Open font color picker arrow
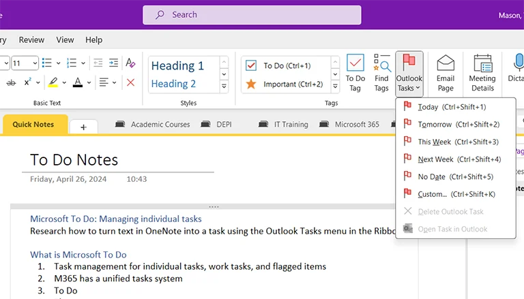Viewport: 524px width, 299px height. [89, 82]
